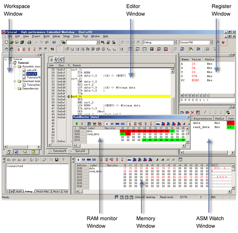Click the delete X icon in ASM Watch
This screenshot has width=238, height=233.
pos(193,113)
